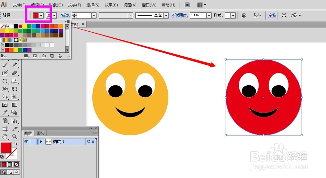Select the Eyedropper tool
The image size is (326, 178).
[5, 113]
